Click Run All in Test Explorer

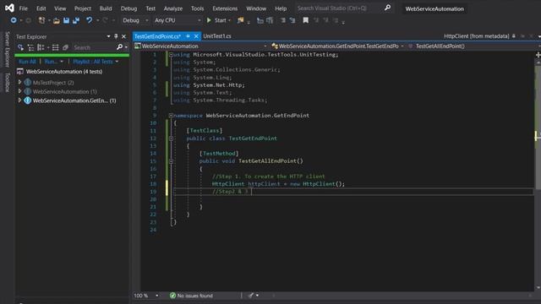coord(27,62)
